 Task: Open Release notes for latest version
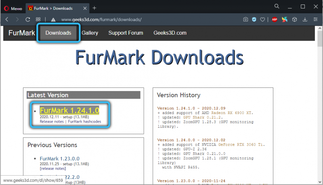pyautogui.click(x=52, y=121)
